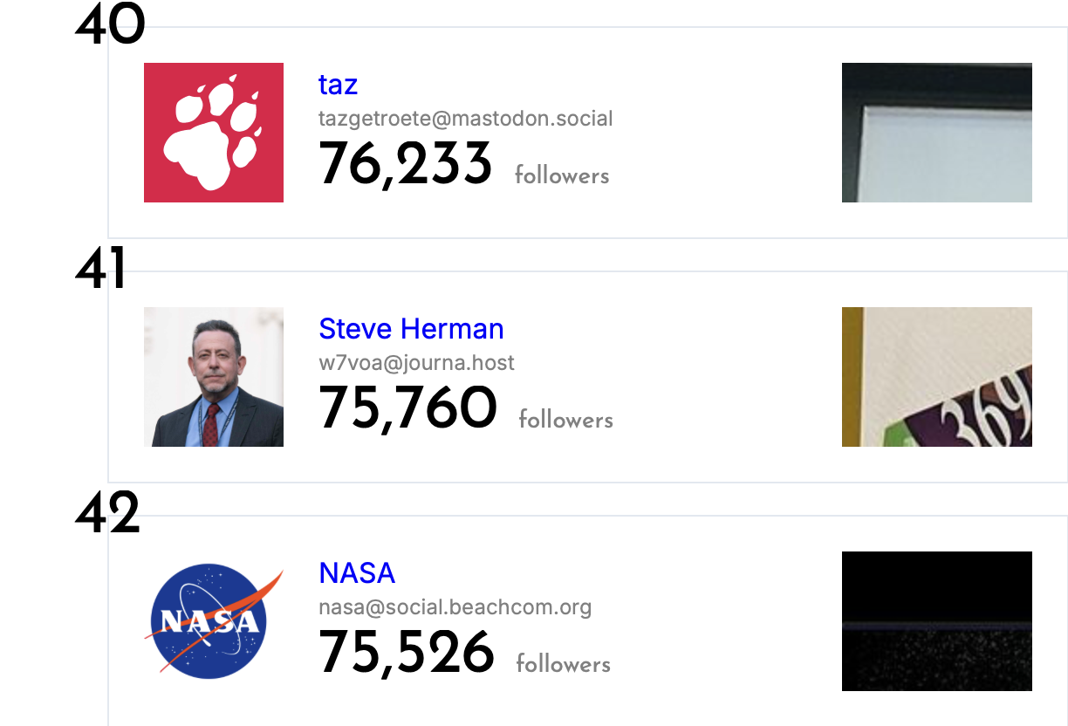Click the taz red paw-print avatar
This screenshot has height=726, width=1068.
click(214, 133)
